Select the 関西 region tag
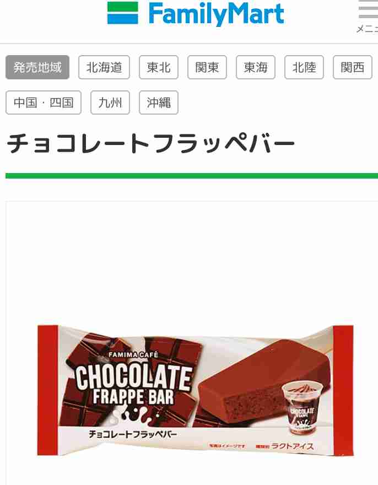The width and height of the screenshot is (378, 485). 353,67
